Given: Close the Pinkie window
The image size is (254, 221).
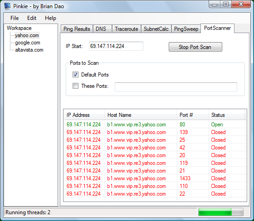Looking at the screenshot, I should tap(241, 5).
